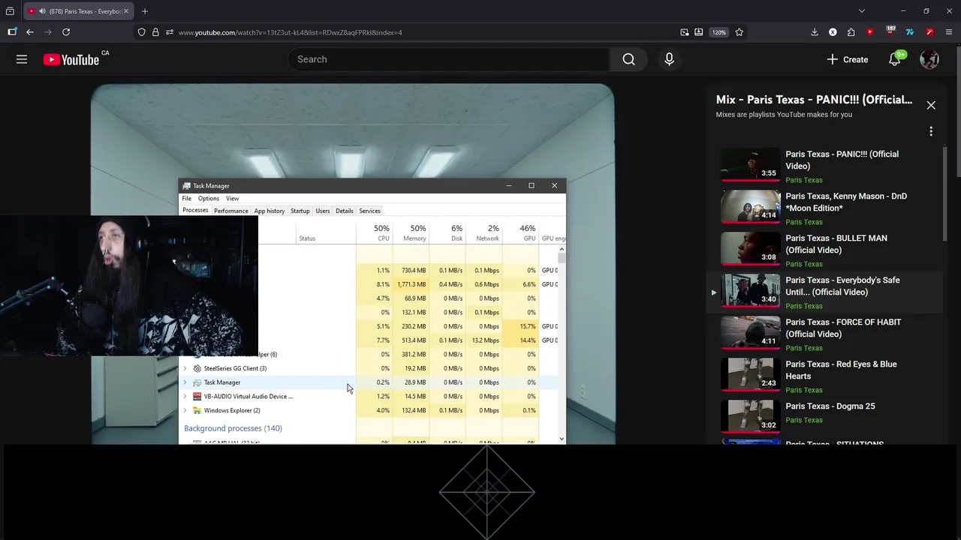The image size is (961, 540).
Task: Click the YouTube search magnifier button
Action: coord(629,59)
